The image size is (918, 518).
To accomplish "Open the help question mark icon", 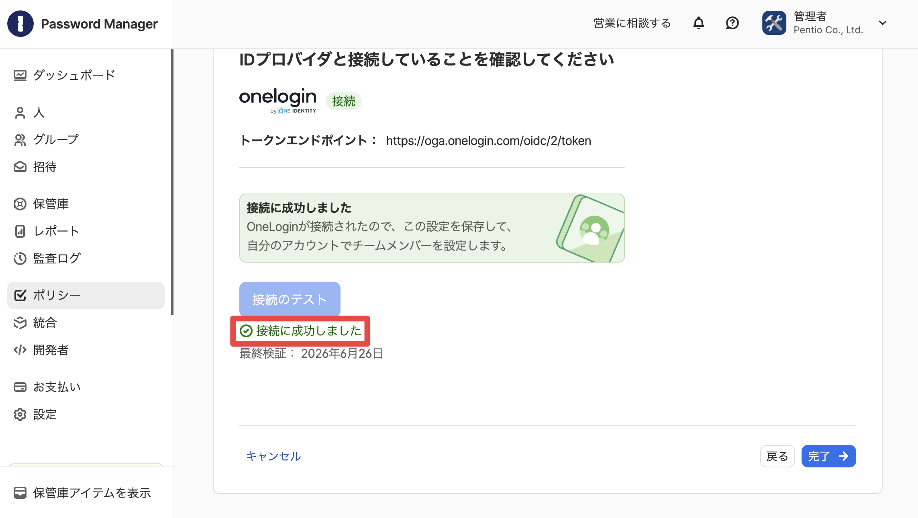I will pyautogui.click(x=732, y=23).
